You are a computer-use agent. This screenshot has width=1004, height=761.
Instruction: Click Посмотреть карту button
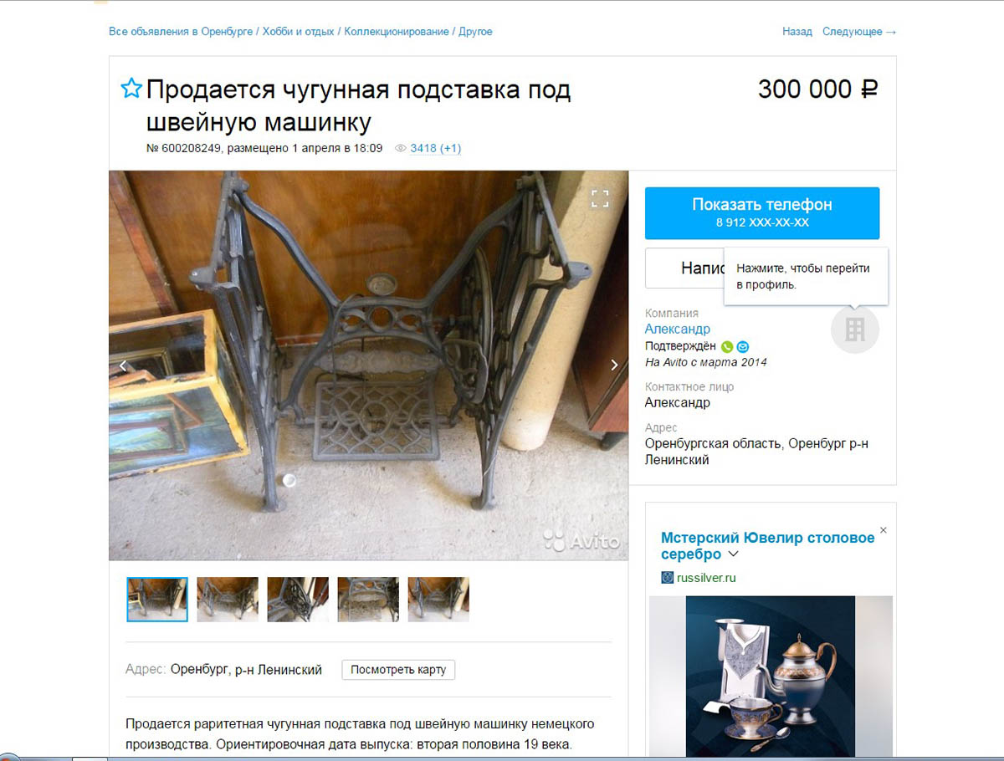[398, 670]
